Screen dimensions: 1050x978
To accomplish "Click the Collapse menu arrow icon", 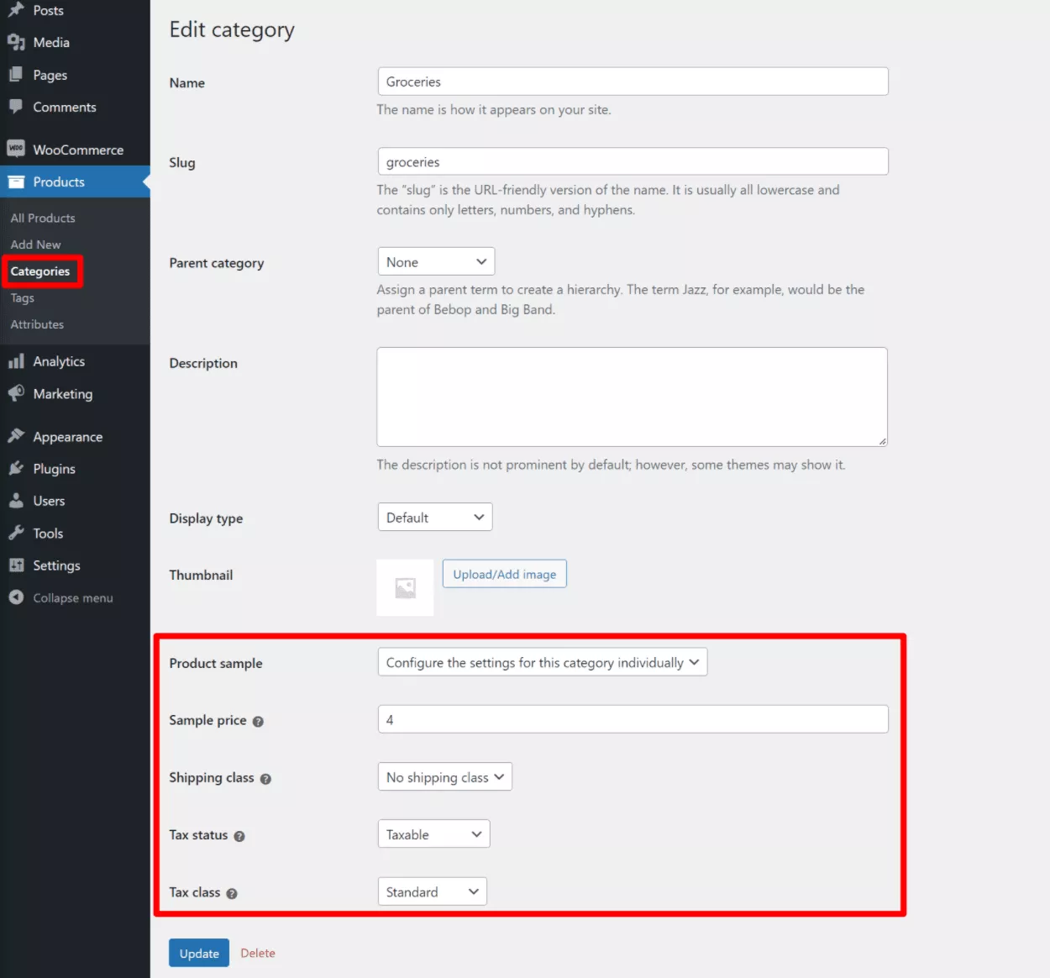I will [16, 597].
